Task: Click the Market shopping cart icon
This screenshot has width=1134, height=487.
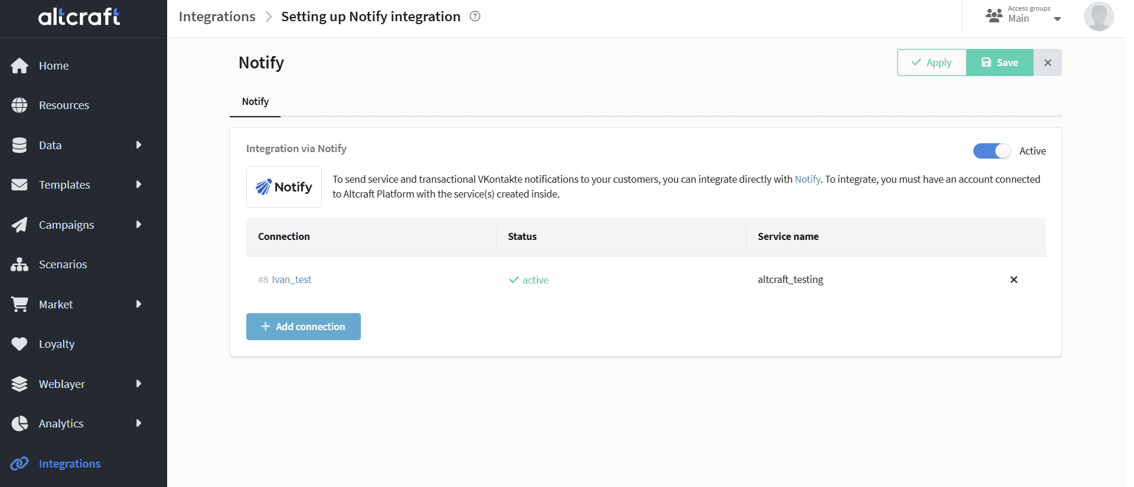Action: (19, 304)
